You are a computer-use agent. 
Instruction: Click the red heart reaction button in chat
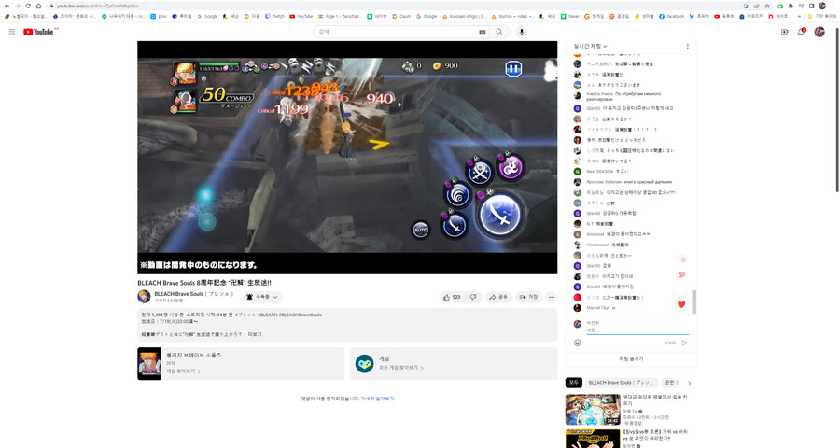tap(681, 304)
